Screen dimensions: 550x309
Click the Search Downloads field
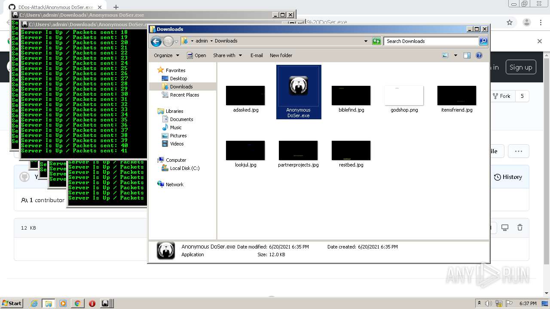[x=431, y=41]
